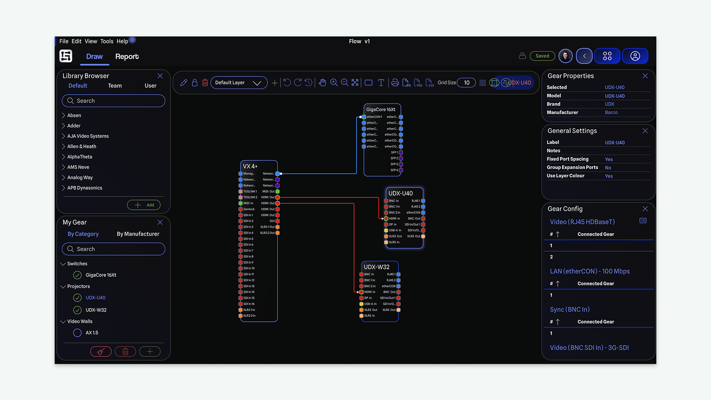Export drawing as SVG
Screen dimensions: 711x400
pyautogui.click(x=429, y=83)
